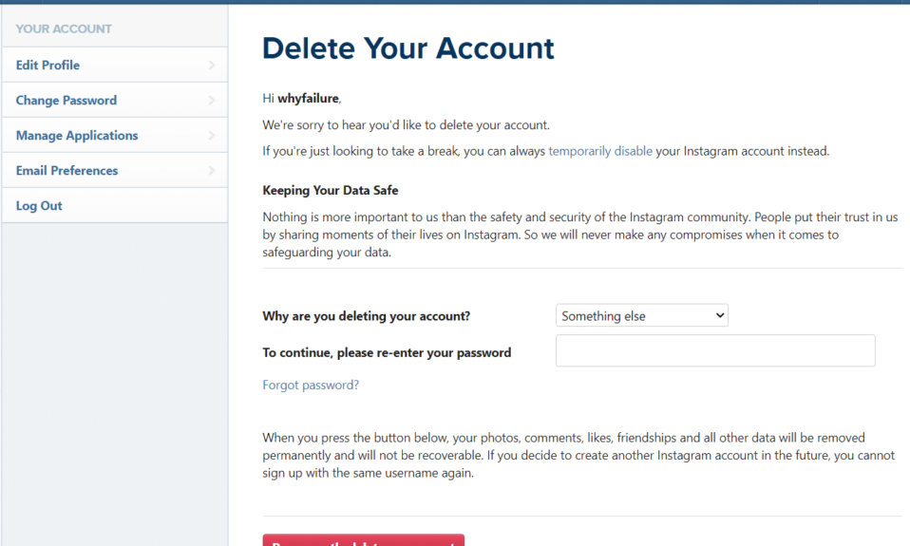Log Out from the account sidebar
Screen dimensions: 910x546
click(39, 206)
